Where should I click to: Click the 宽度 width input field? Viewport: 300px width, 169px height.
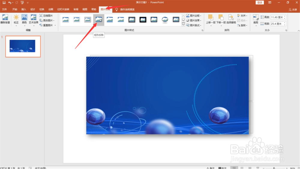click(x=277, y=24)
